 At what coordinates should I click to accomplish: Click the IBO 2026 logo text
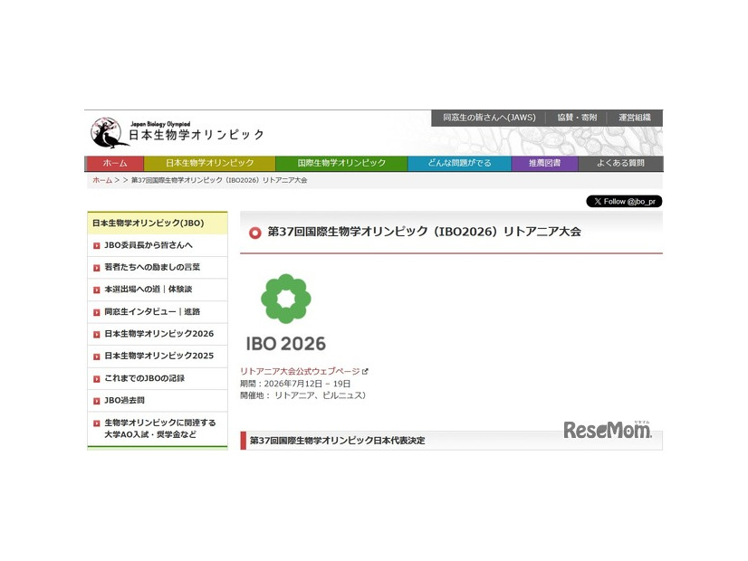pyautogui.click(x=286, y=344)
